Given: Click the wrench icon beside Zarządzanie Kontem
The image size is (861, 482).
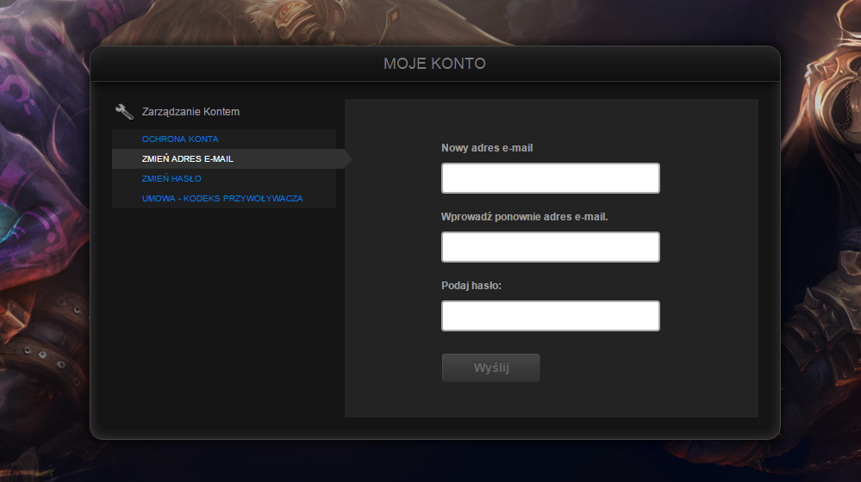Looking at the screenshot, I should click(x=124, y=111).
